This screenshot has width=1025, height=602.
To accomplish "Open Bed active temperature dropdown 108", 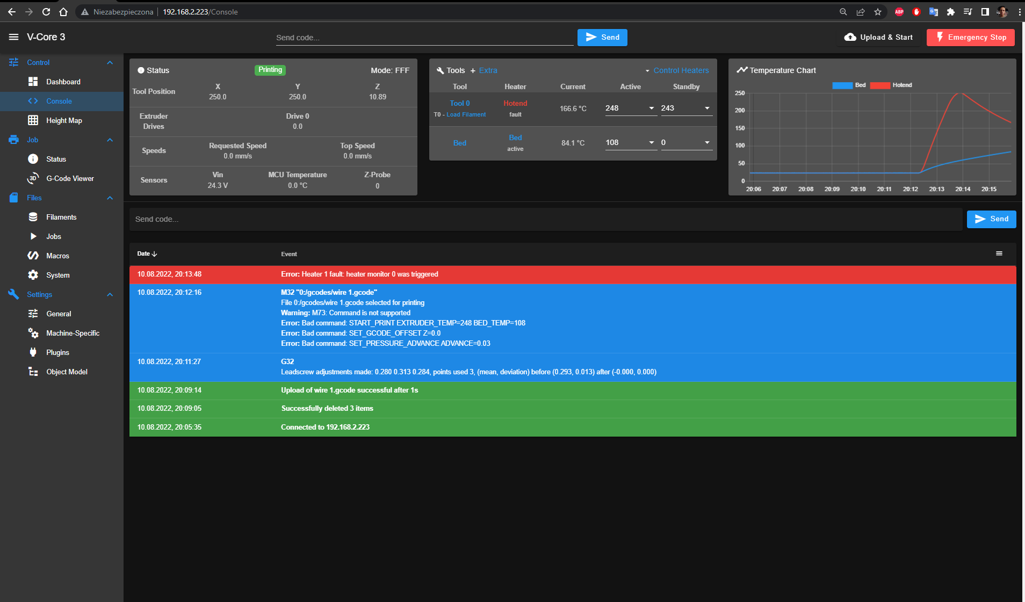I will [631, 142].
